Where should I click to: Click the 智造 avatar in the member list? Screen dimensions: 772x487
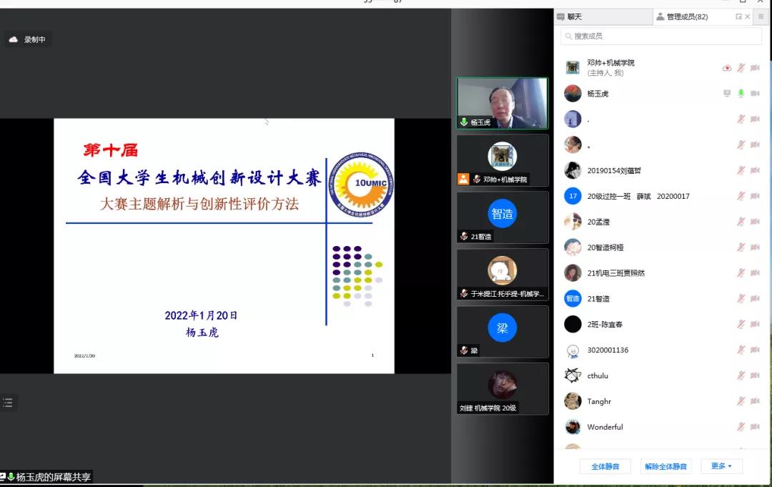[x=573, y=299]
